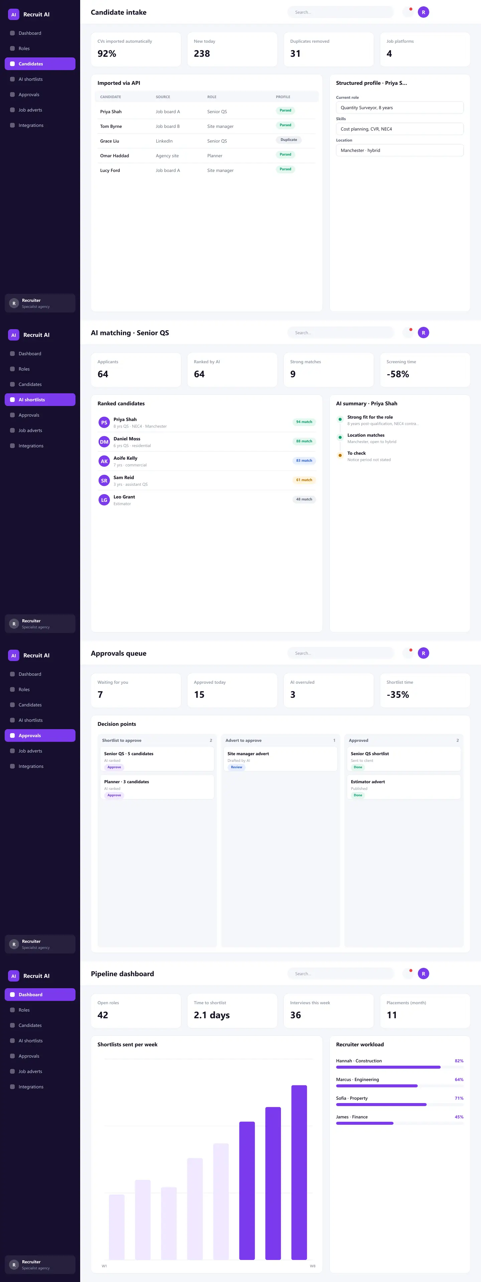Open Integrations in the Candidate intake sidebar

coord(40,126)
